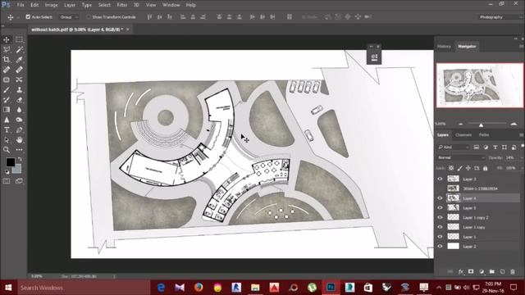
Task: Click the Windows Start button
Action: [8, 288]
